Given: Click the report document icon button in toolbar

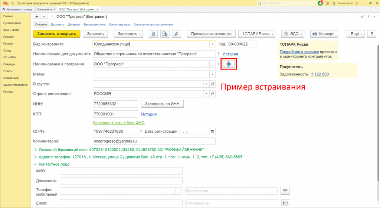Looking at the screenshot, I should pos(165,34).
